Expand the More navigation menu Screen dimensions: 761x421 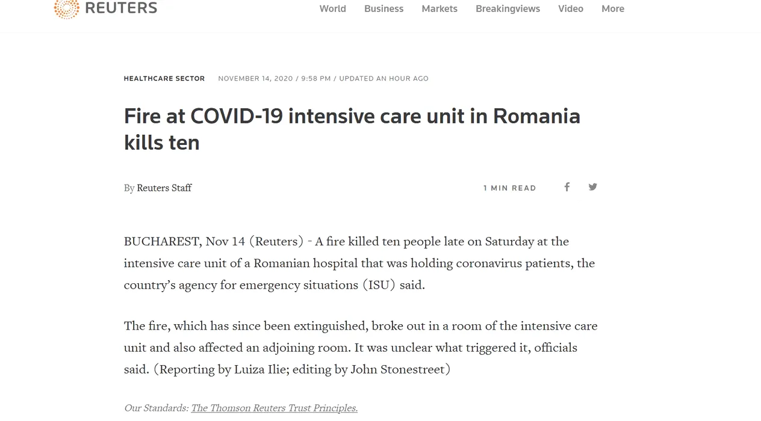click(x=612, y=8)
